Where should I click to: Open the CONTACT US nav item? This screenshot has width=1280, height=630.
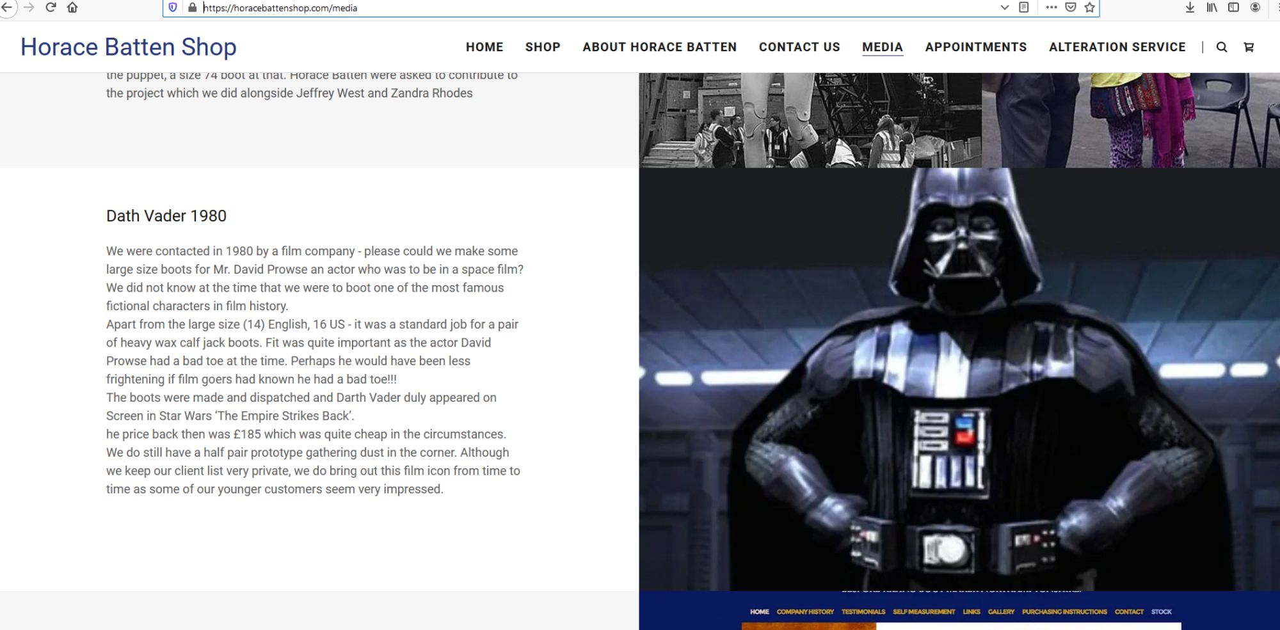tap(799, 47)
